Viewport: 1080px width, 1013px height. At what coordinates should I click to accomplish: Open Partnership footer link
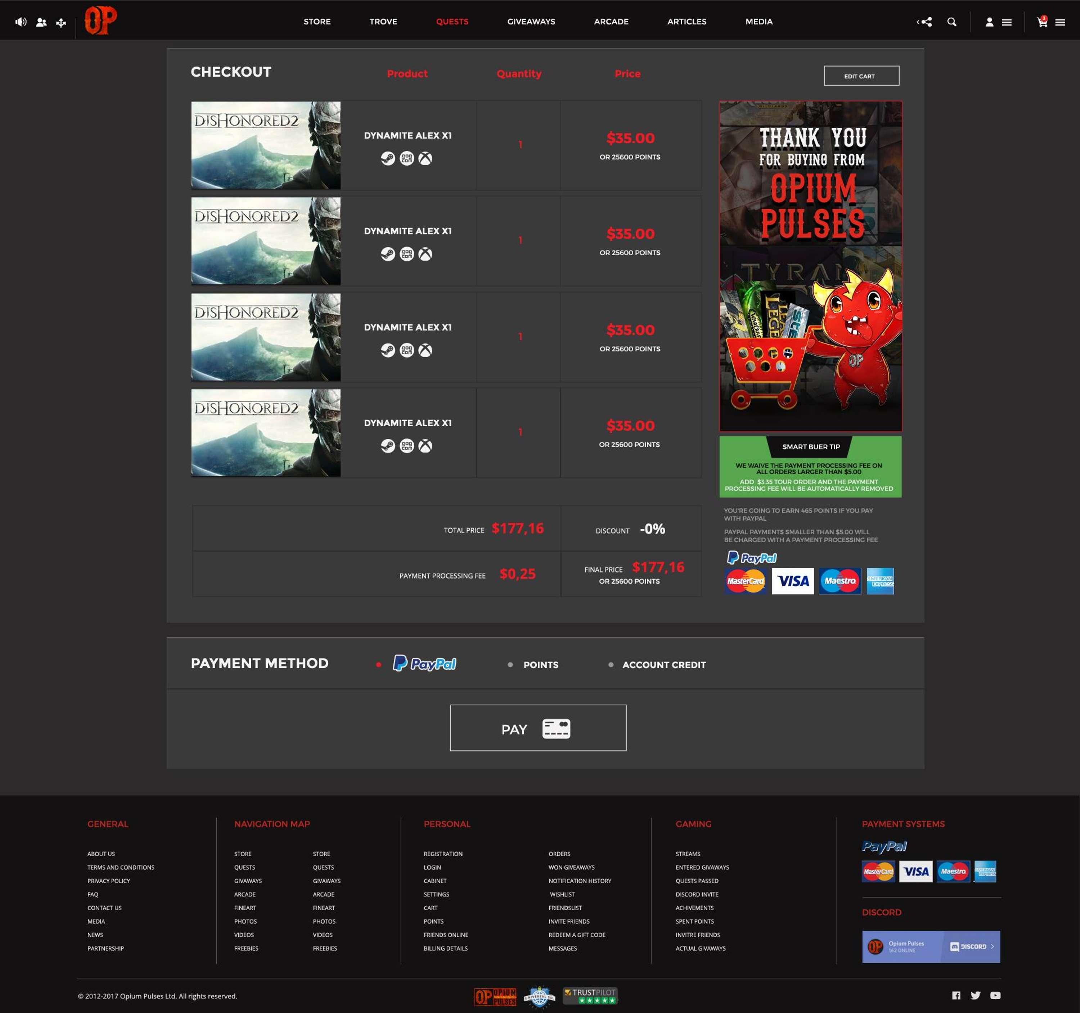pos(105,948)
